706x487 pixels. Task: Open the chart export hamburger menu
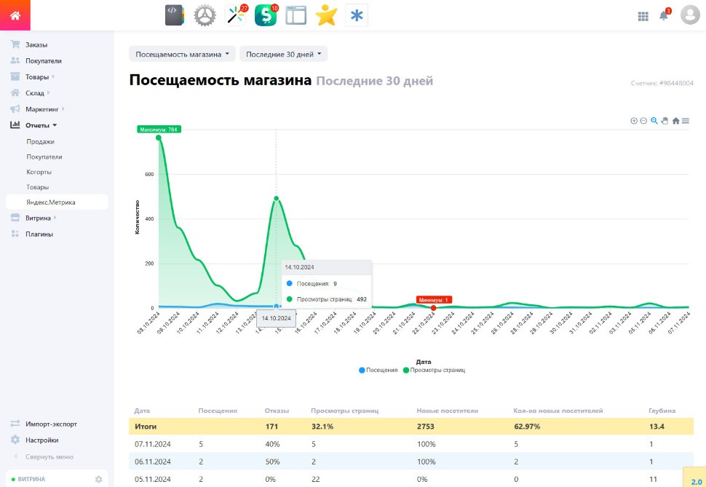point(686,121)
